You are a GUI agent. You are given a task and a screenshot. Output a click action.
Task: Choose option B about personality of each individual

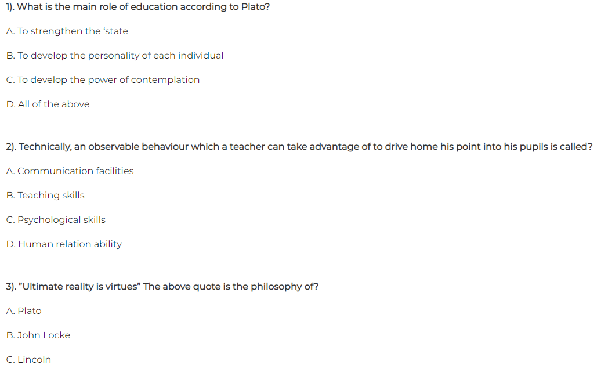tap(115, 56)
